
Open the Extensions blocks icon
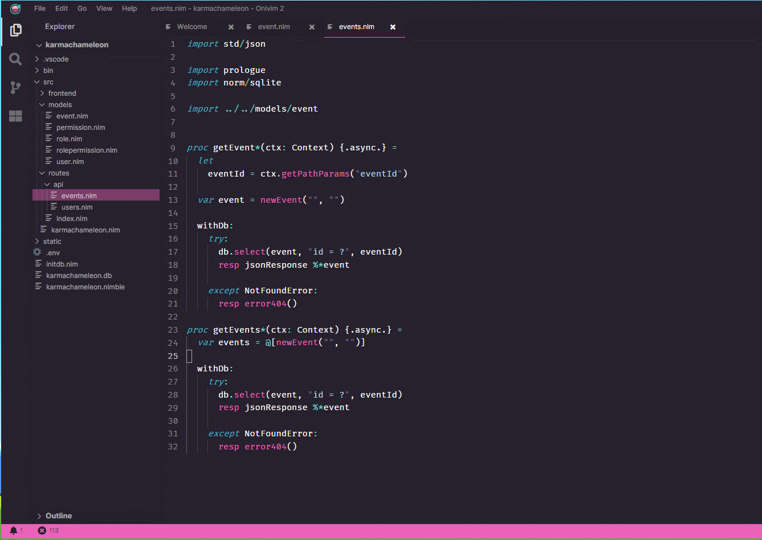tap(16, 116)
